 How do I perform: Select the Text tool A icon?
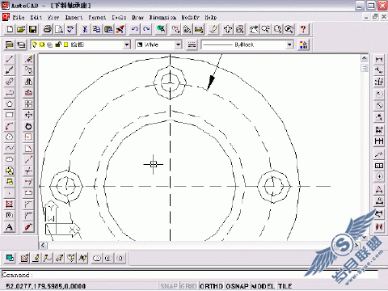(10, 227)
